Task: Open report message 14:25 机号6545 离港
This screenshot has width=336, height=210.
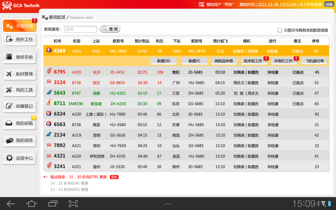Action: (69, 183)
